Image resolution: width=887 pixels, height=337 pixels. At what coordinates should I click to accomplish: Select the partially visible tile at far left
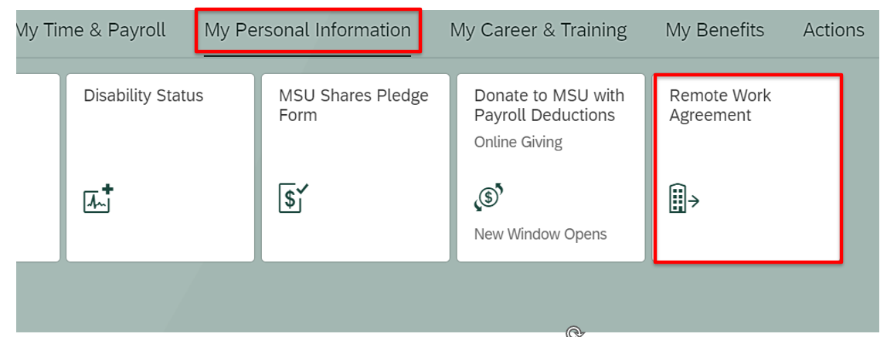pyautogui.click(x=37, y=168)
